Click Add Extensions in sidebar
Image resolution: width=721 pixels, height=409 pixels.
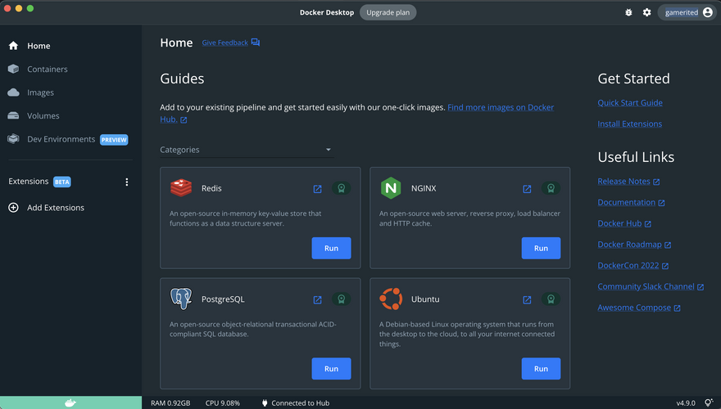coord(55,208)
